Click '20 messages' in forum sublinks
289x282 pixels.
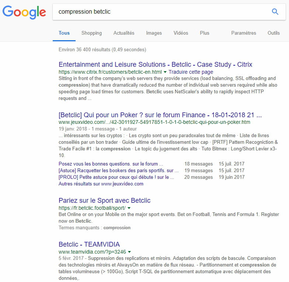[198, 177]
